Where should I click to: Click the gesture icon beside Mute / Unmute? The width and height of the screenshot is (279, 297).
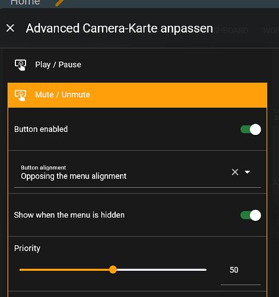[x=20, y=95]
